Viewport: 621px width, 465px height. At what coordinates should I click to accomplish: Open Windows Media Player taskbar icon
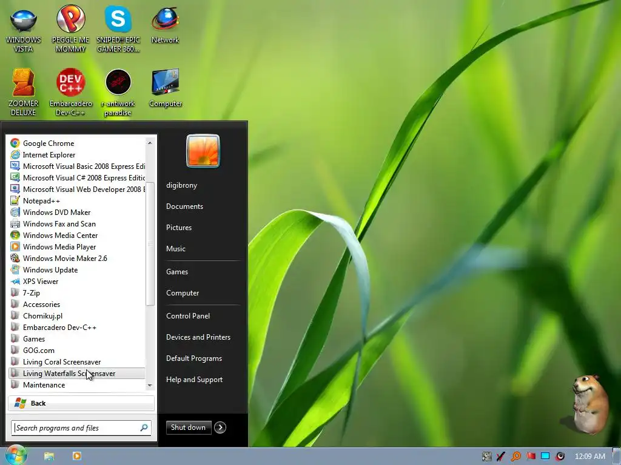77,456
